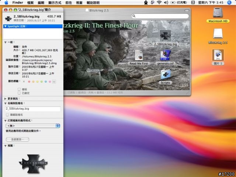Apply the red color label
Screen dimensions: 236x177
click(29, 81)
